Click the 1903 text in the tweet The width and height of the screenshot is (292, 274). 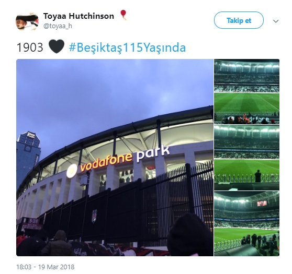click(30, 47)
